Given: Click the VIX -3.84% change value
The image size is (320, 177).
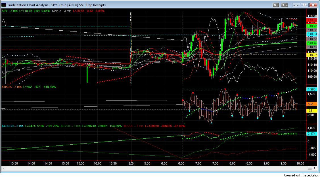Looking at the screenshot, I should [99, 10].
